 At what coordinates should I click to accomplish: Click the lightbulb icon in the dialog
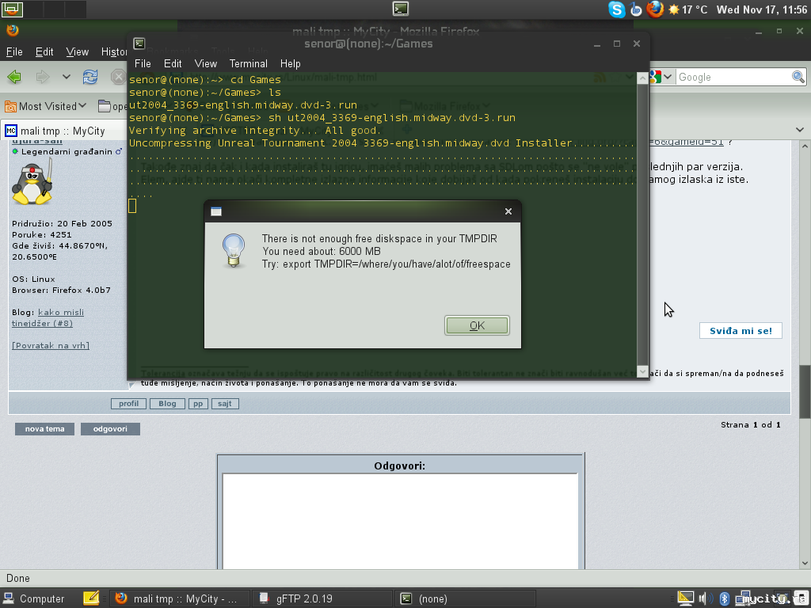tap(234, 251)
